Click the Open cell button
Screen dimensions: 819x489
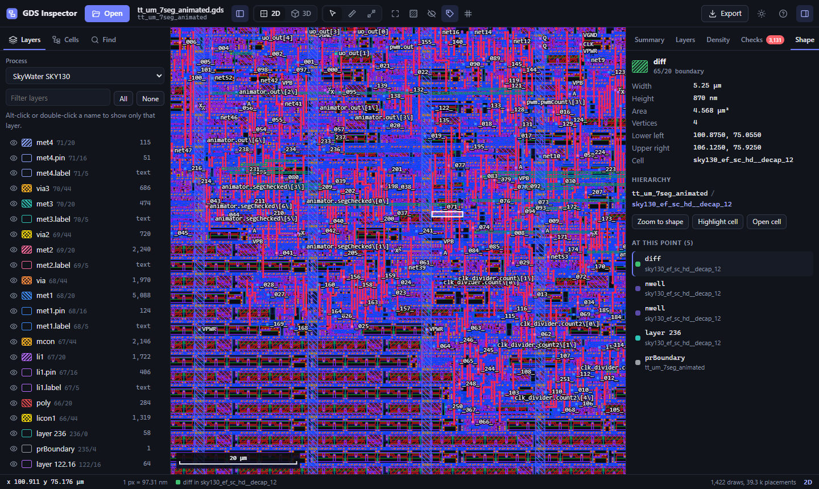click(x=767, y=222)
